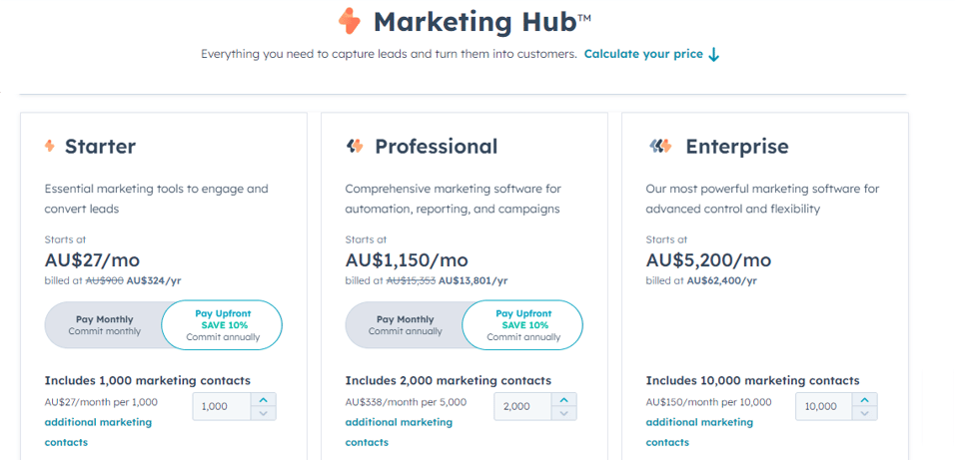955x460 pixels.
Task: Click the Enterprise plan triple-bolt icon
Action: tap(661, 146)
